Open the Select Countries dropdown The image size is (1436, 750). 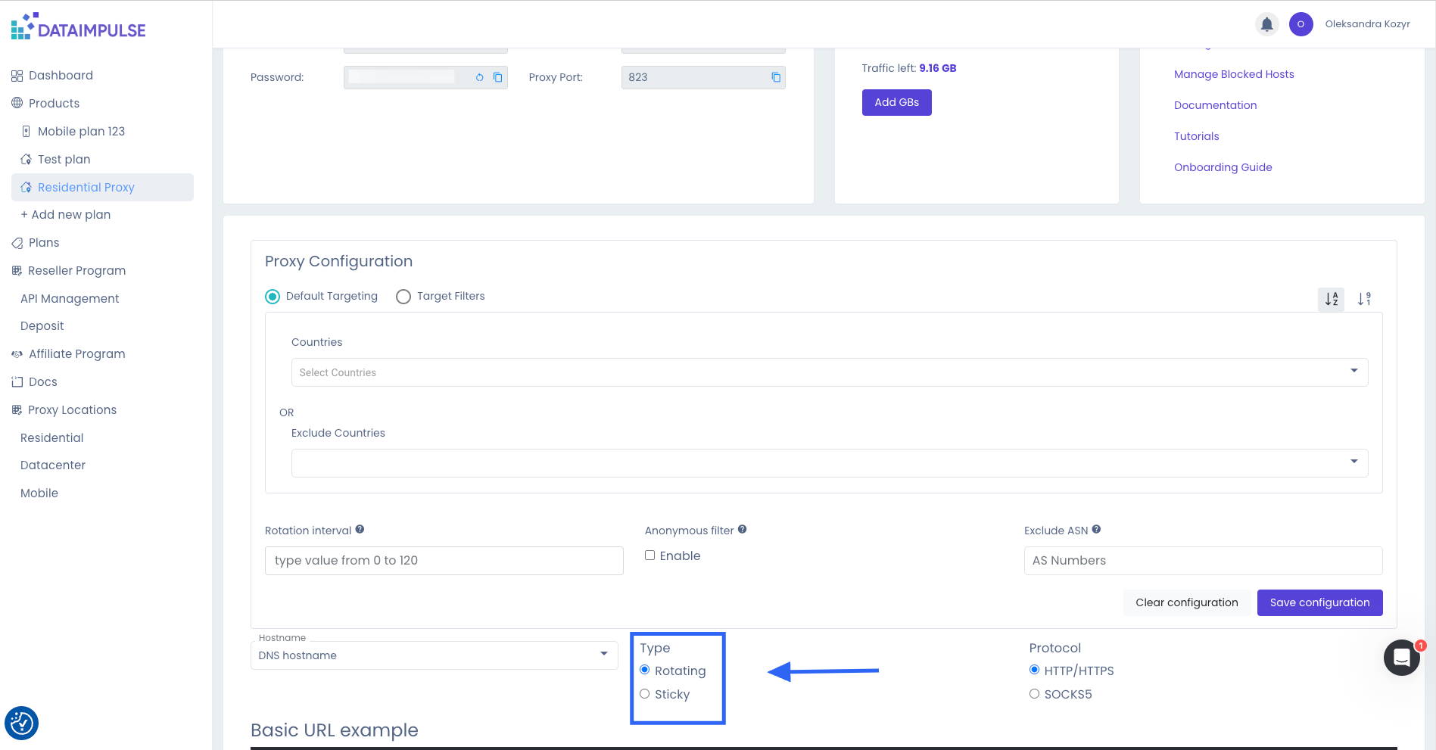tap(829, 372)
